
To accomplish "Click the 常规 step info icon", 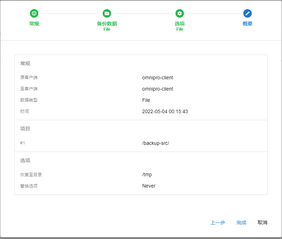I will [x=34, y=13].
